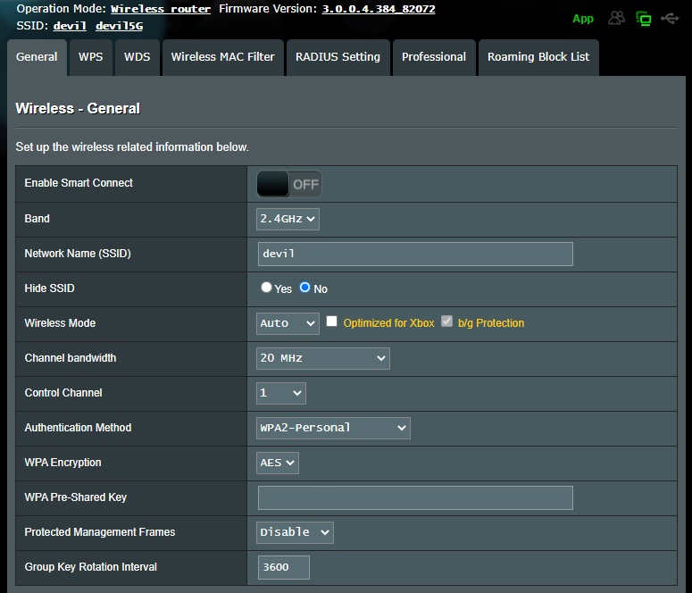Click the Band label

[38, 219]
